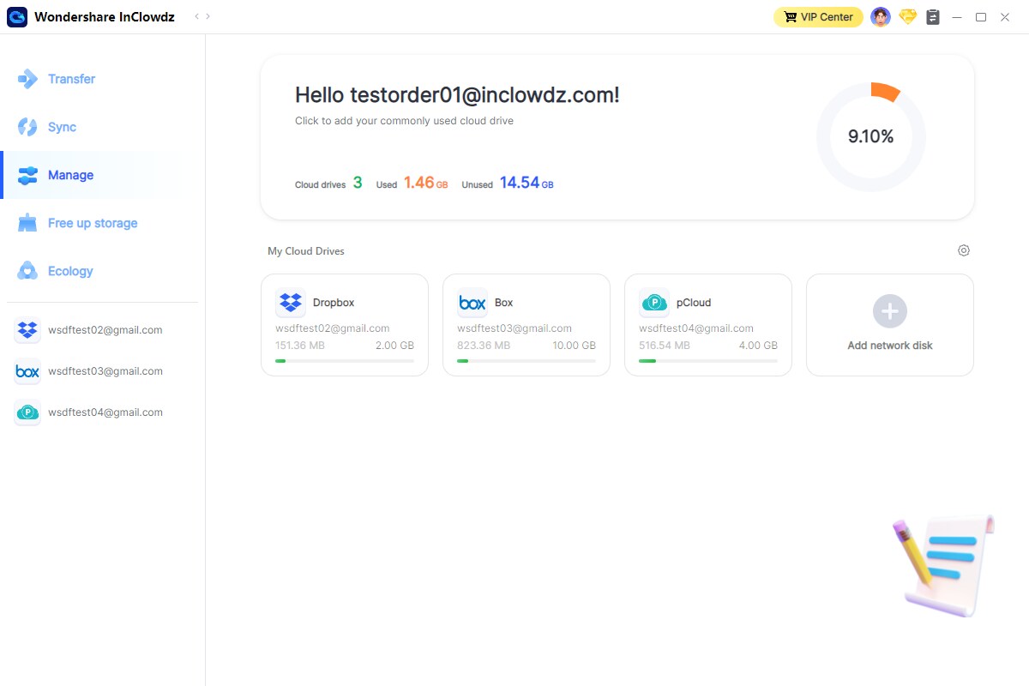Open the Wondershare InClowdz logo icon
This screenshot has width=1029, height=686.
point(17,16)
